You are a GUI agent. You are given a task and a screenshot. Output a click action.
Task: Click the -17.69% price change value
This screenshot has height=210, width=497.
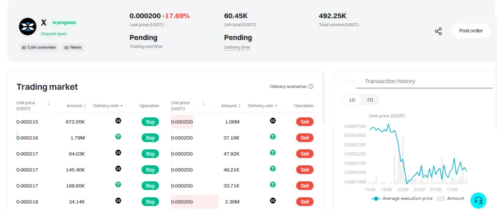(x=176, y=16)
